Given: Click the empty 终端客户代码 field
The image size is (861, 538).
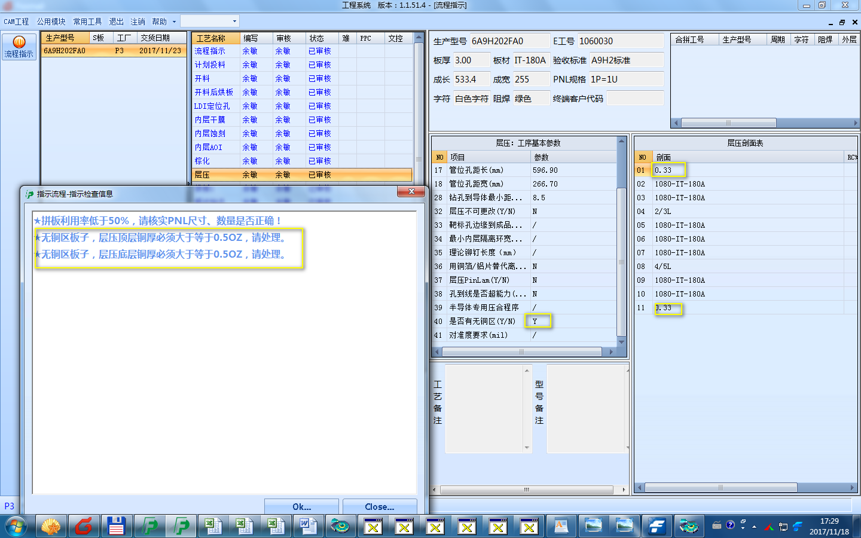Looking at the screenshot, I should click(635, 99).
